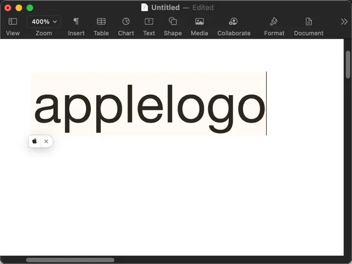Image resolution: width=352 pixels, height=264 pixels.
Task: Click the Insert paragraph icon
Action: click(76, 21)
